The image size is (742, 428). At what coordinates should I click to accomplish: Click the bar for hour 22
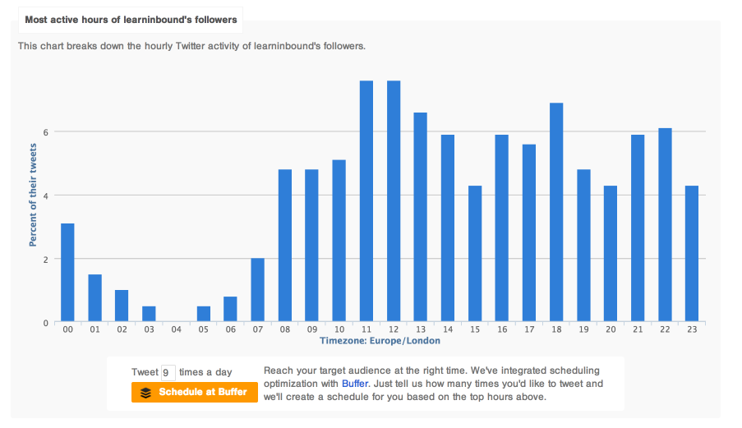pyautogui.click(x=665, y=225)
